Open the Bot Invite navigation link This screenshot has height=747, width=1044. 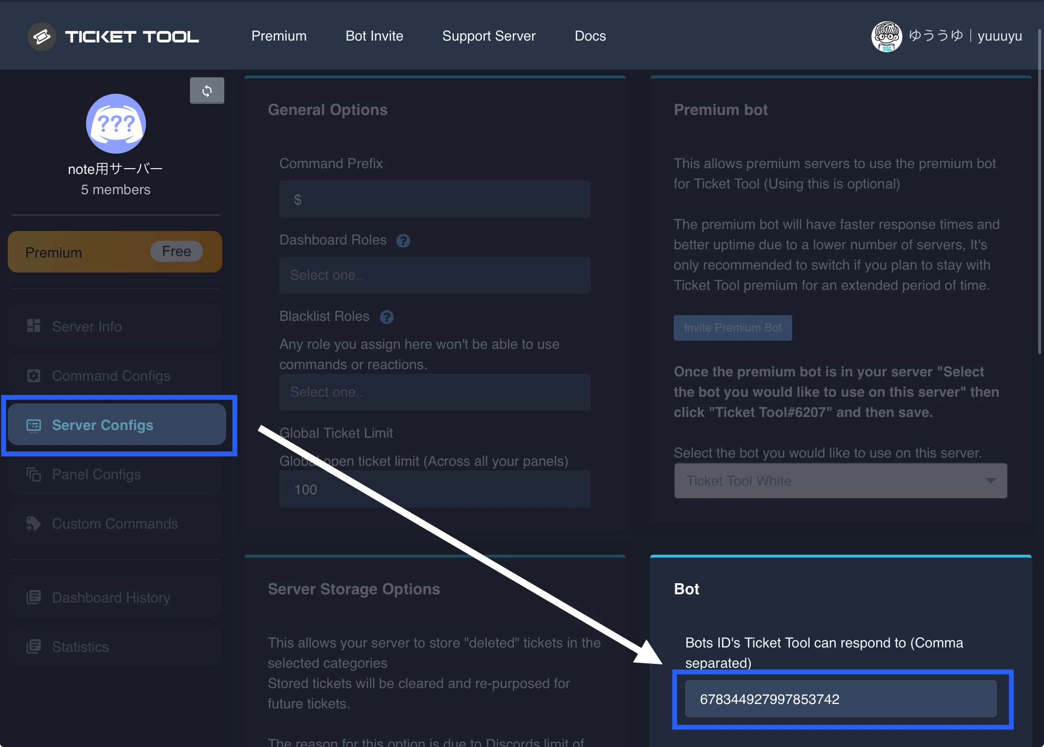tap(374, 36)
